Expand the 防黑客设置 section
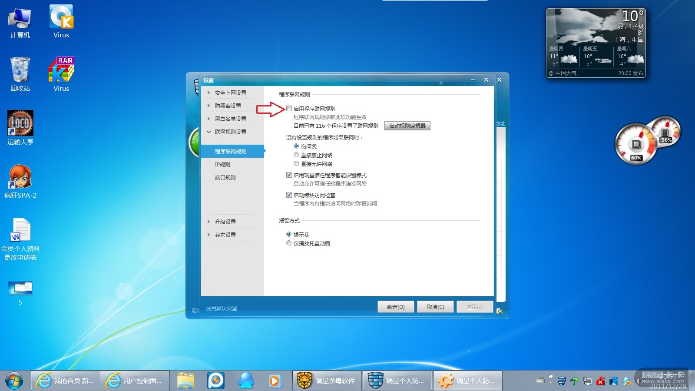 tap(232, 106)
